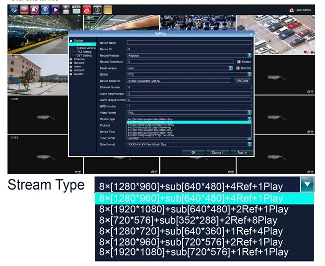Select the CH05 building camera view
325x266 pixels.
coord(38,74)
